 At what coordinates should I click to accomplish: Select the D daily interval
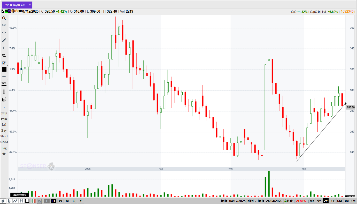(54, 201)
